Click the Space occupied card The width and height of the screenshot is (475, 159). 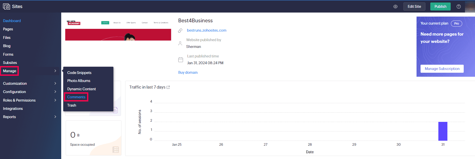tap(94, 138)
